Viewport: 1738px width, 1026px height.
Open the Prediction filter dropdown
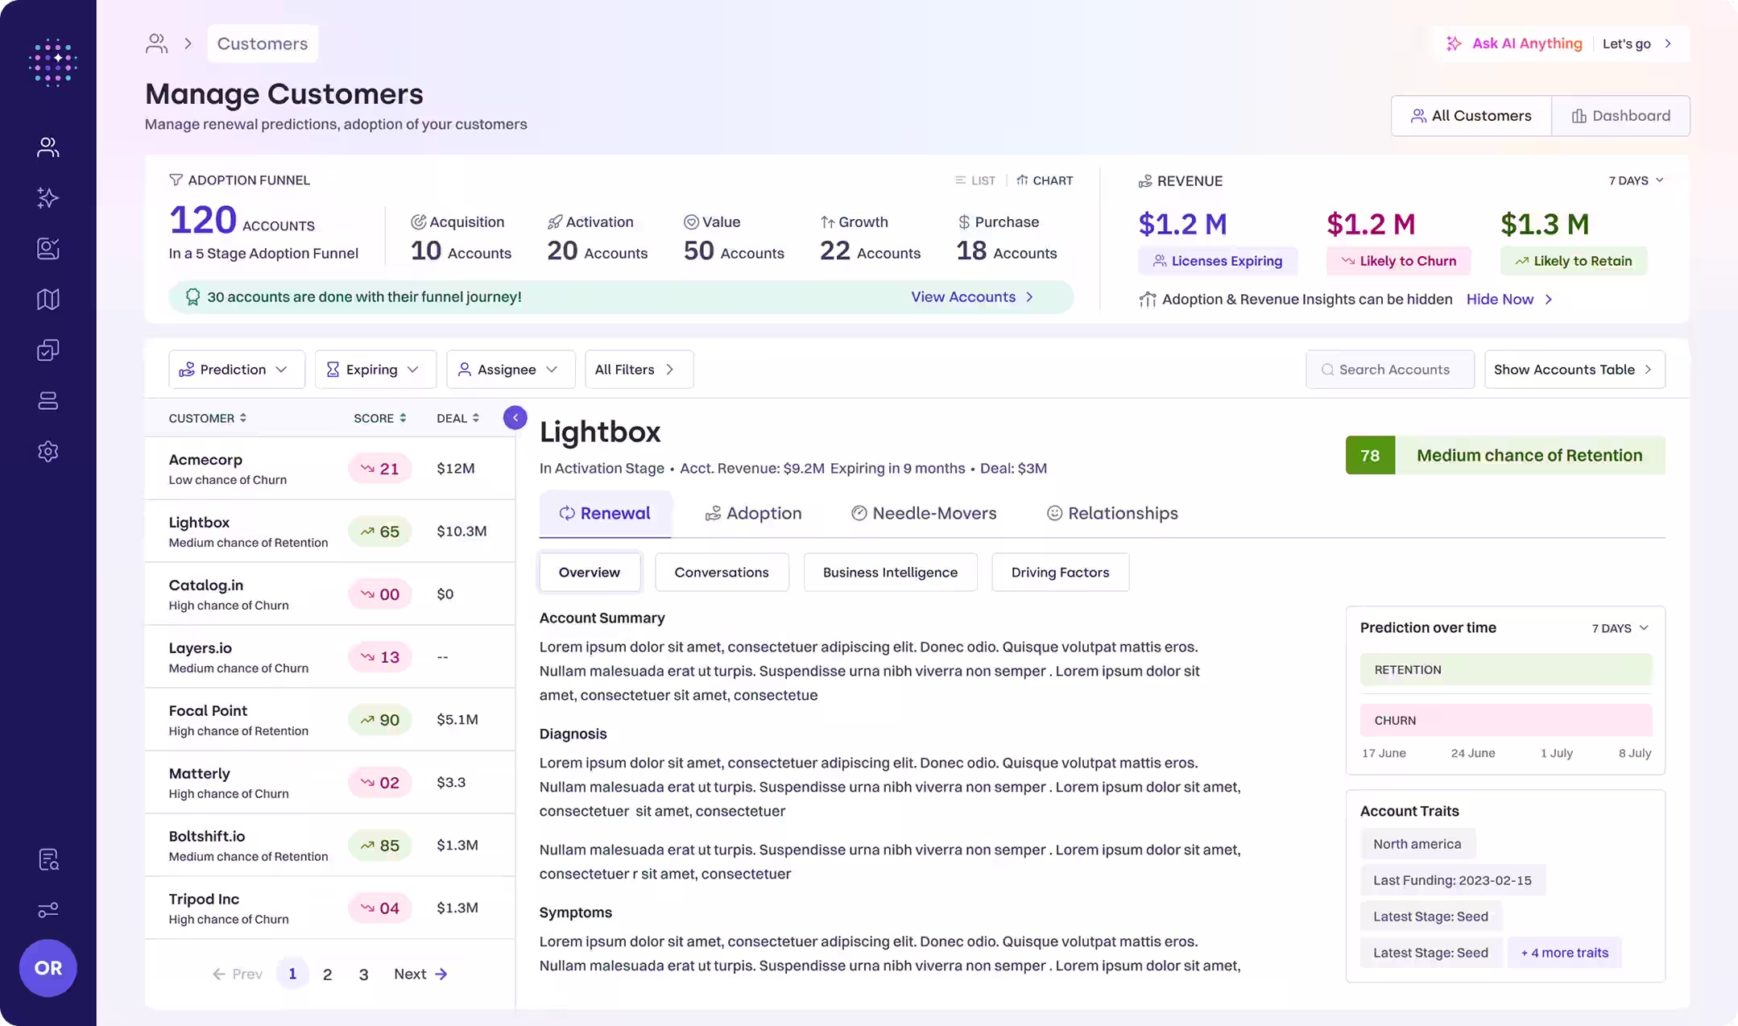click(236, 369)
